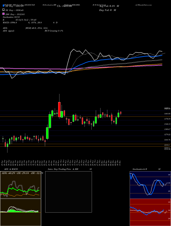Open the empty Intra Day Trading Price box
Image resolution: width=171 pixels, height=226 pixels.
pyautogui.click(x=68, y=192)
